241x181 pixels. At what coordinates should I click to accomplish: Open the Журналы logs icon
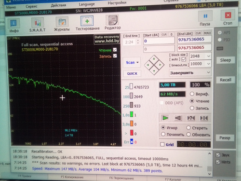click(x=62, y=22)
